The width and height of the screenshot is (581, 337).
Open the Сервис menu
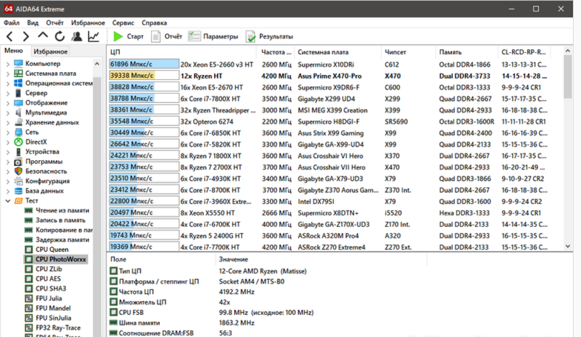pos(123,22)
